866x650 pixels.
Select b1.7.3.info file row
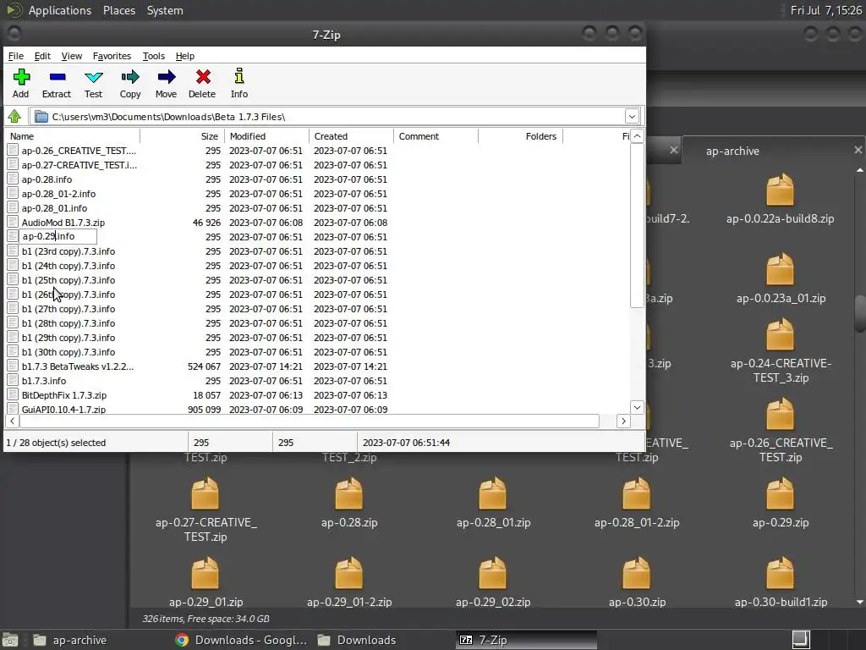click(x=318, y=380)
